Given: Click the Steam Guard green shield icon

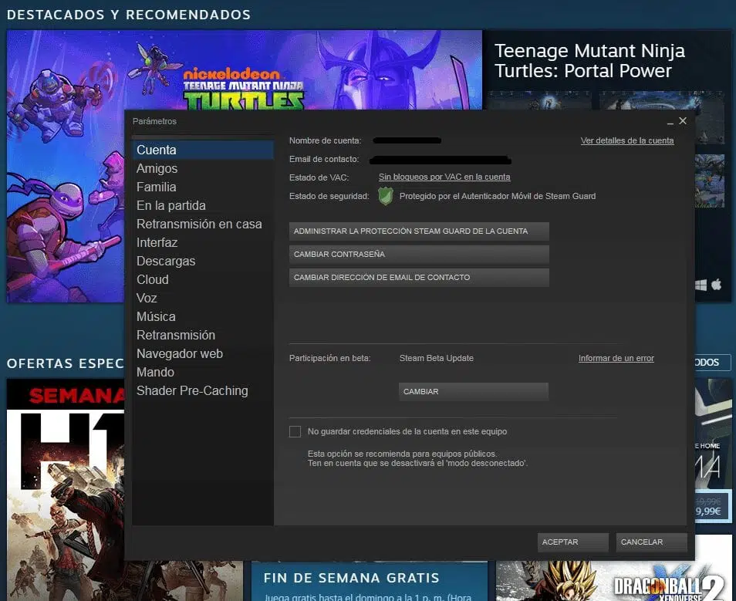Looking at the screenshot, I should coord(386,196).
